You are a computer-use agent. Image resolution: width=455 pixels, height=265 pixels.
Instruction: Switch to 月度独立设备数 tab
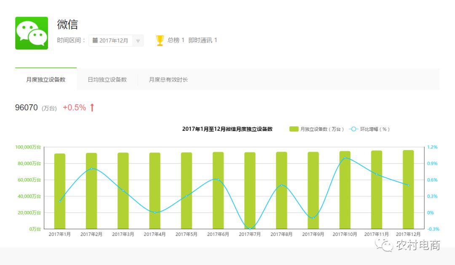(46, 79)
